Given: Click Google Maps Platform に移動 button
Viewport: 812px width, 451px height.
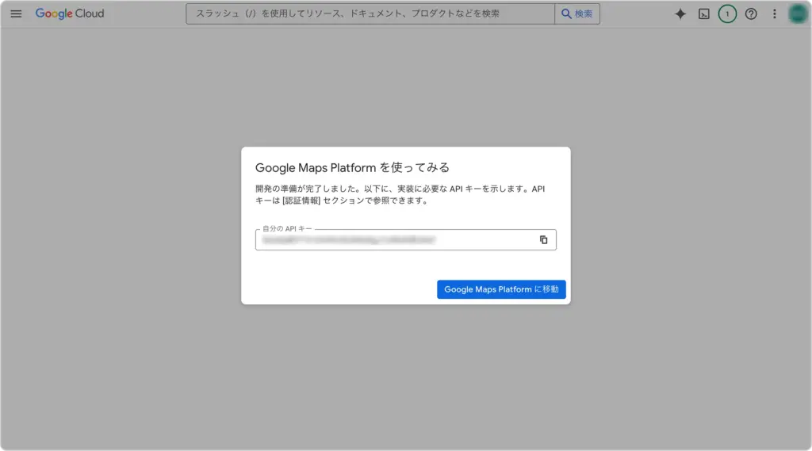Looking at the screenshot, I should 501,289.
